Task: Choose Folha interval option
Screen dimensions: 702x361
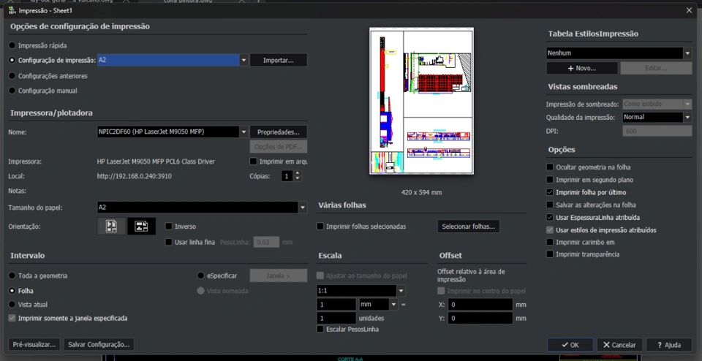Action: [x=12, y=291]
